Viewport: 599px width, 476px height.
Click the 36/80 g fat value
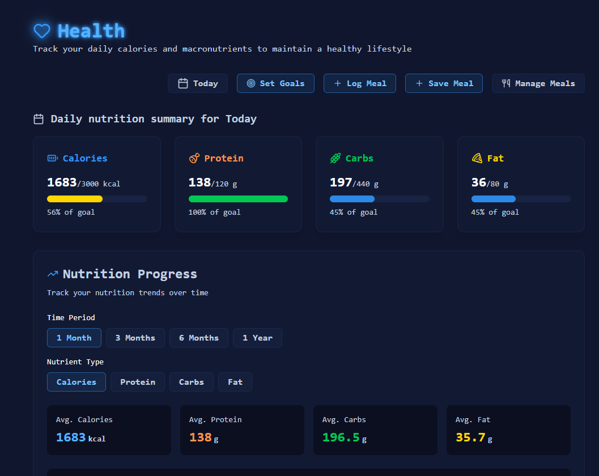pyautogui.click(x=490, y=183)
